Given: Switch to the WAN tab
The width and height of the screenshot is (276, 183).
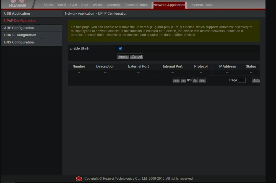Looking at the screenshot, I should (x=62, y=5).
